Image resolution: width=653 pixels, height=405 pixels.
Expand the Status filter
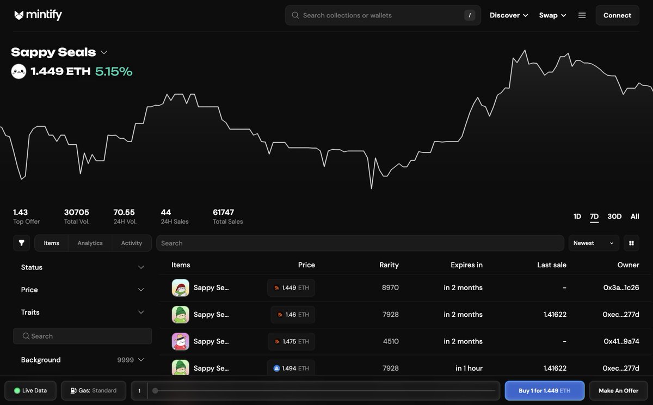(x=83, y=267)
